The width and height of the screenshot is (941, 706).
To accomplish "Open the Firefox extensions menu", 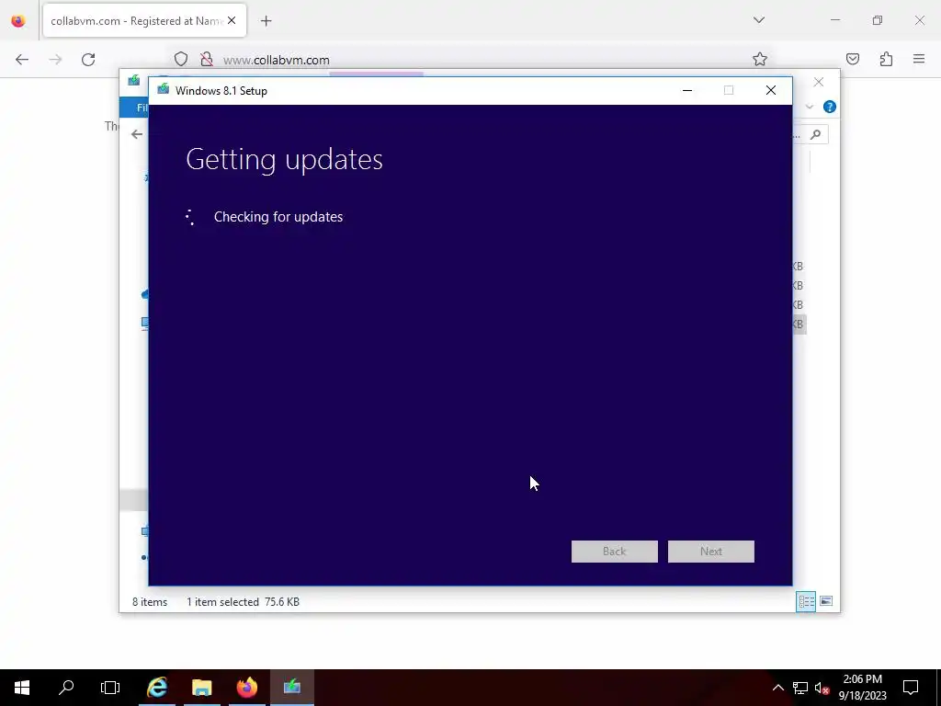I will (886, 59).
